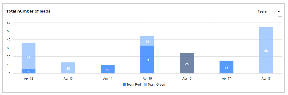288x95 pixels.
Task: Click the Apr 12 axis label
Action: click(x=28, y=79)
